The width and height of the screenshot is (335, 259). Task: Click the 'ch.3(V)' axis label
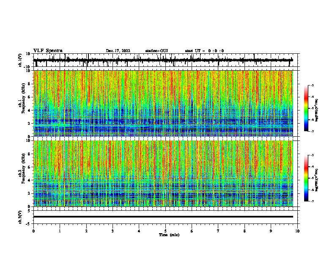point(20,217)
